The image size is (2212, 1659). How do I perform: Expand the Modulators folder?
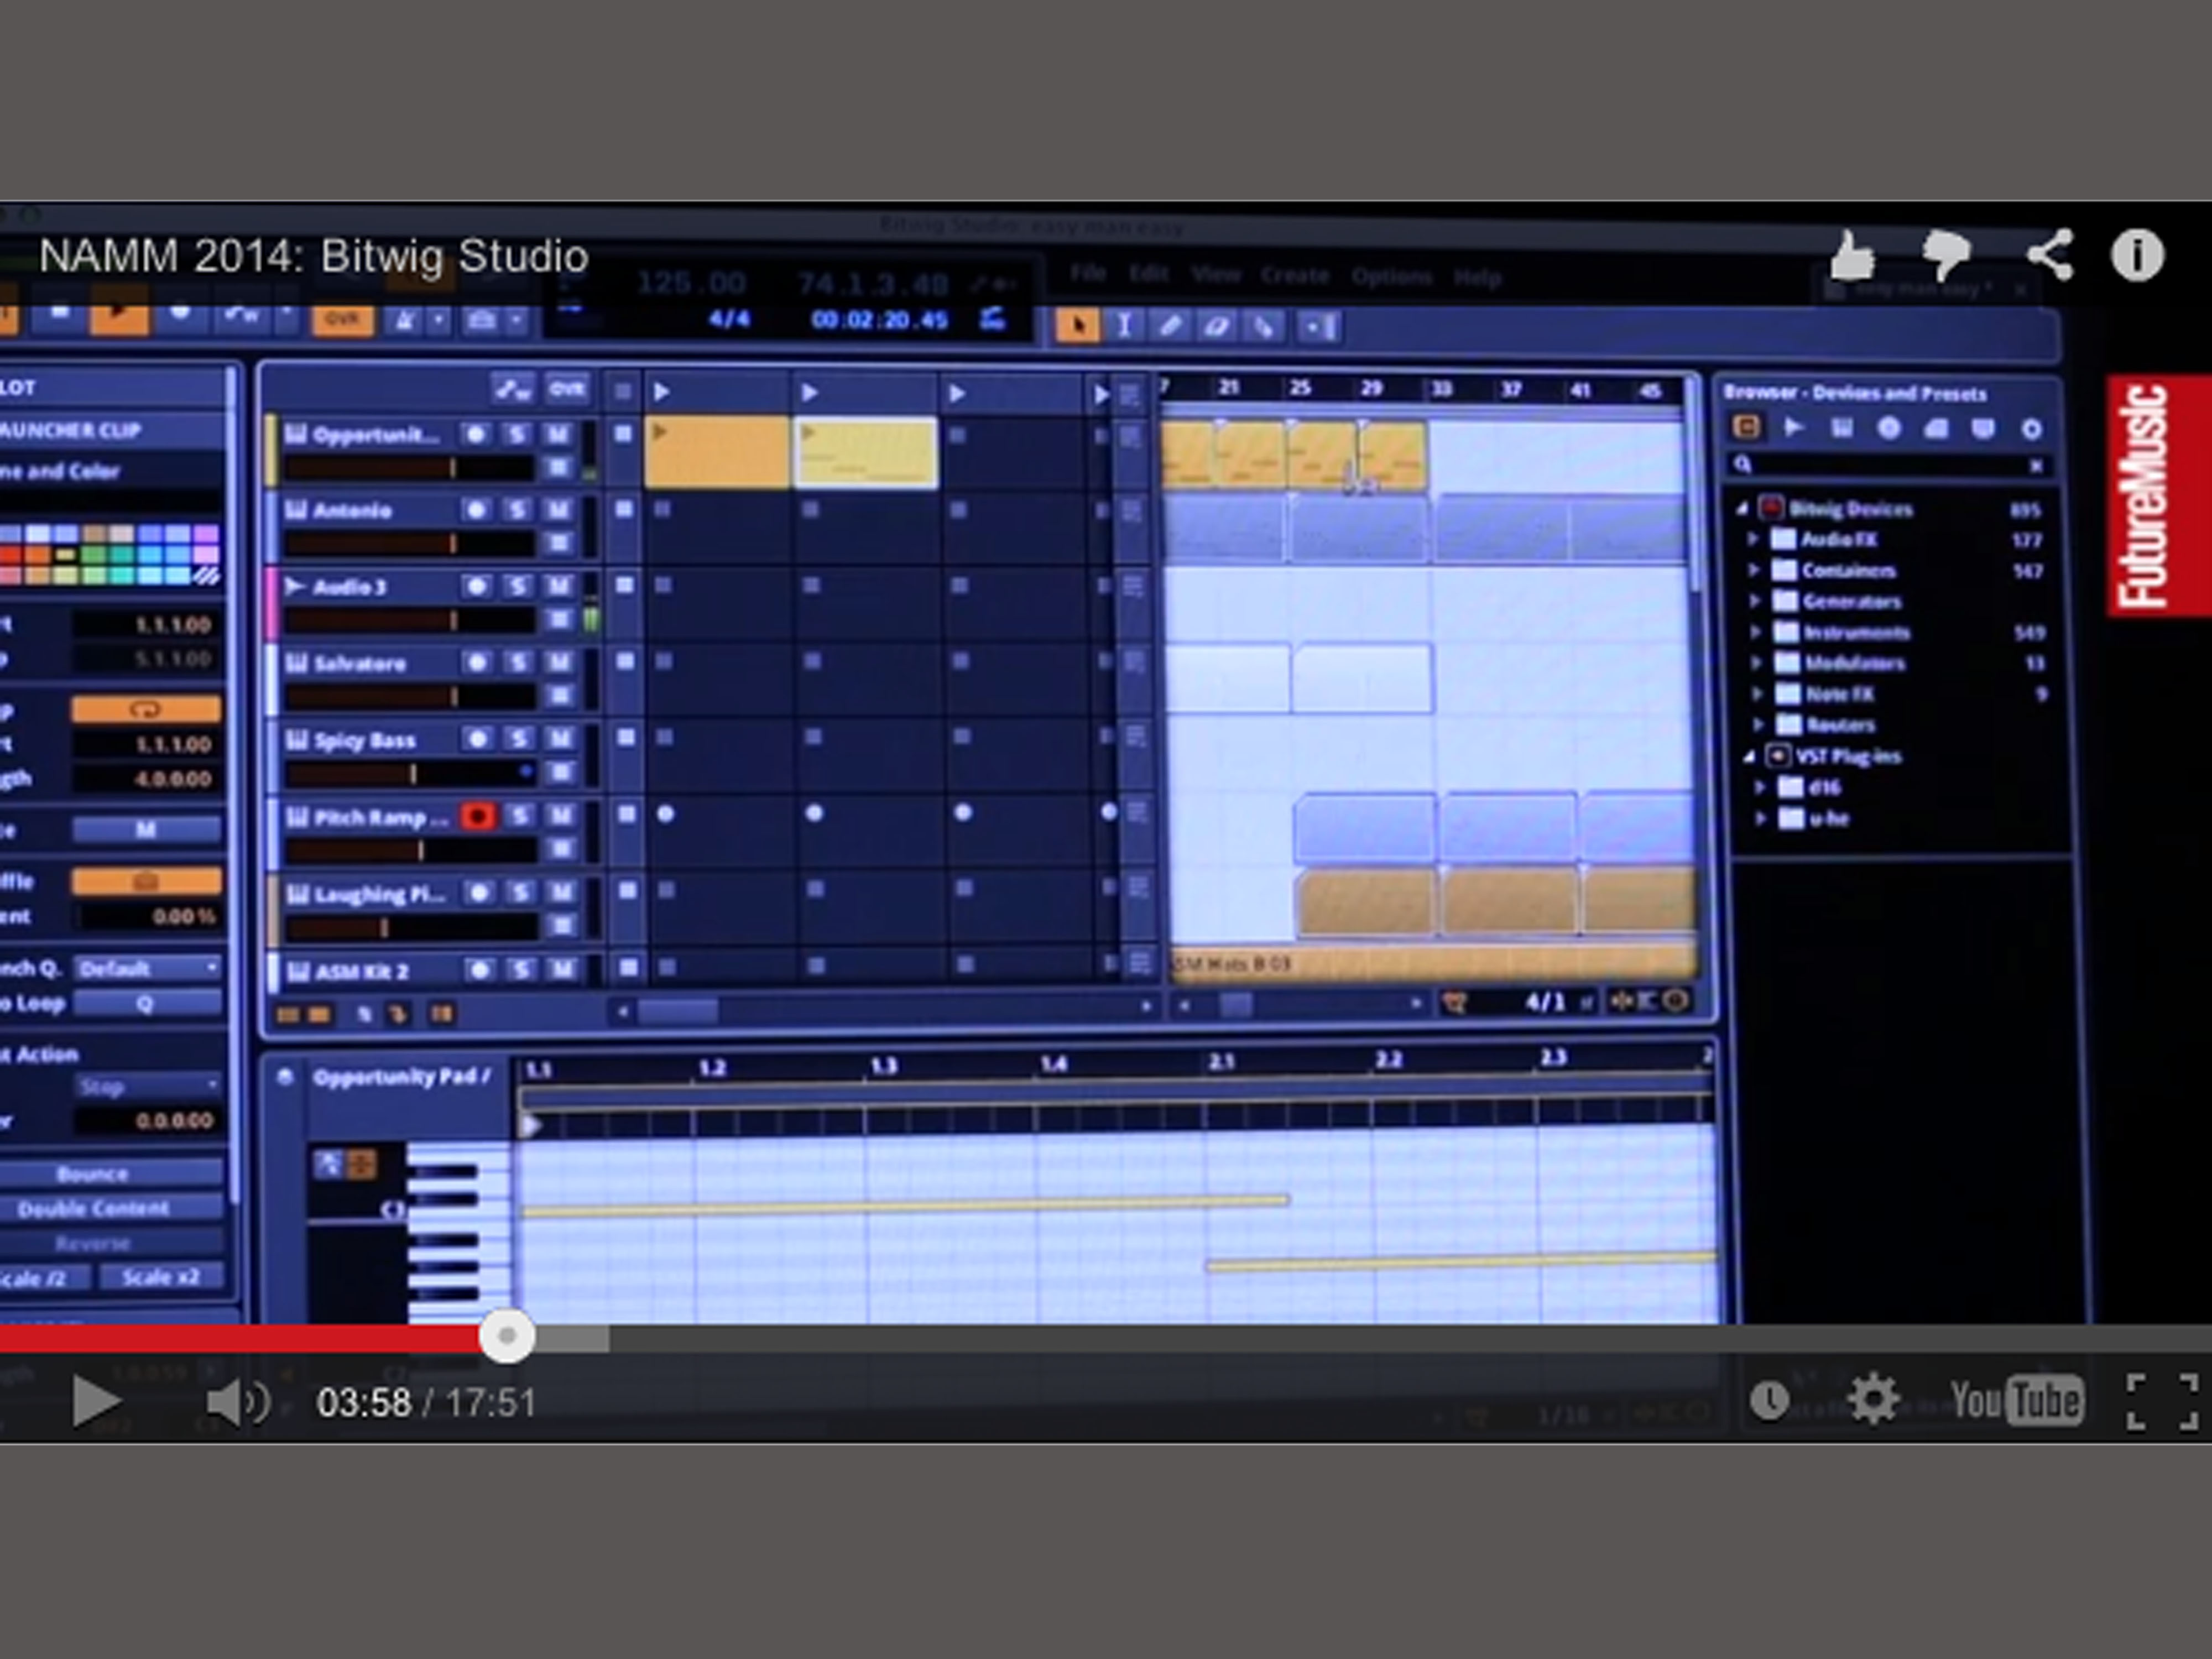pyautogui.click(x=1757, y=662)
